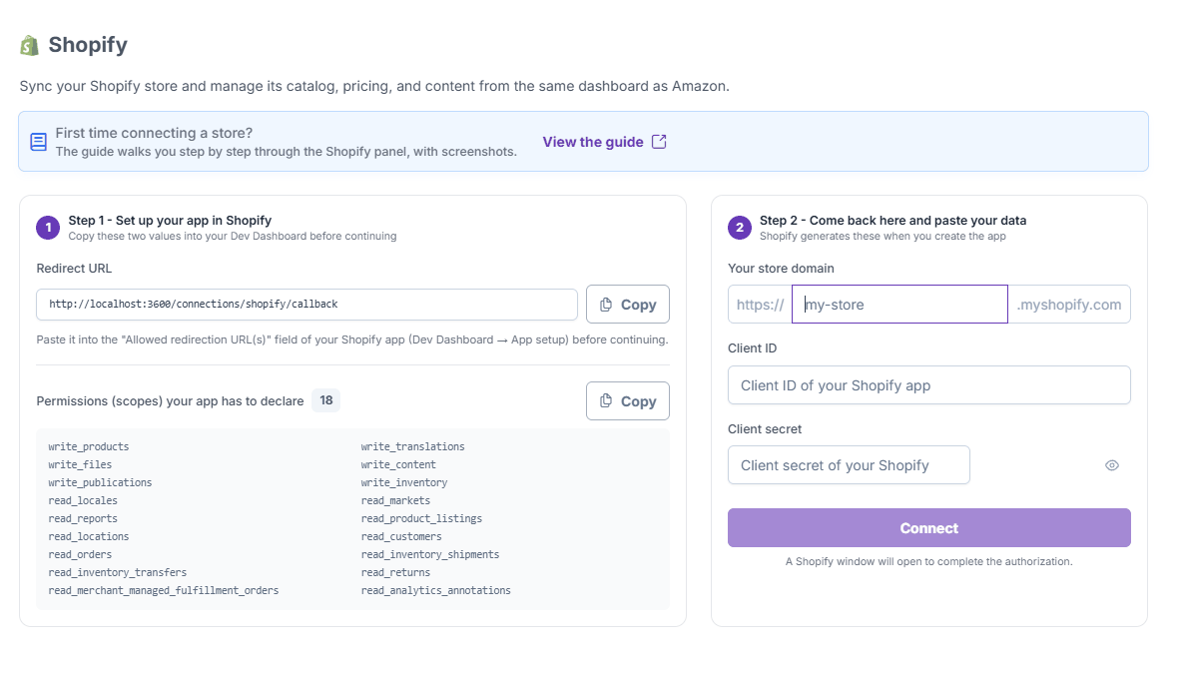Click the read_returns scope
The height and width of the screenshot is (685, 1181).
[x=395, y=573]
